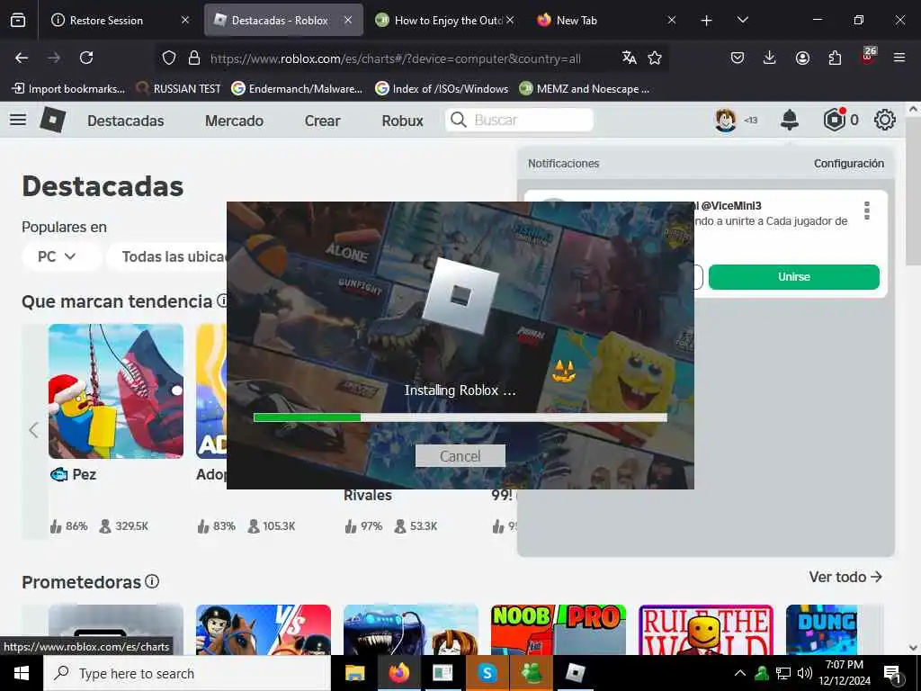Open the Roblox avatar profile icon

[x=726, y=120]
